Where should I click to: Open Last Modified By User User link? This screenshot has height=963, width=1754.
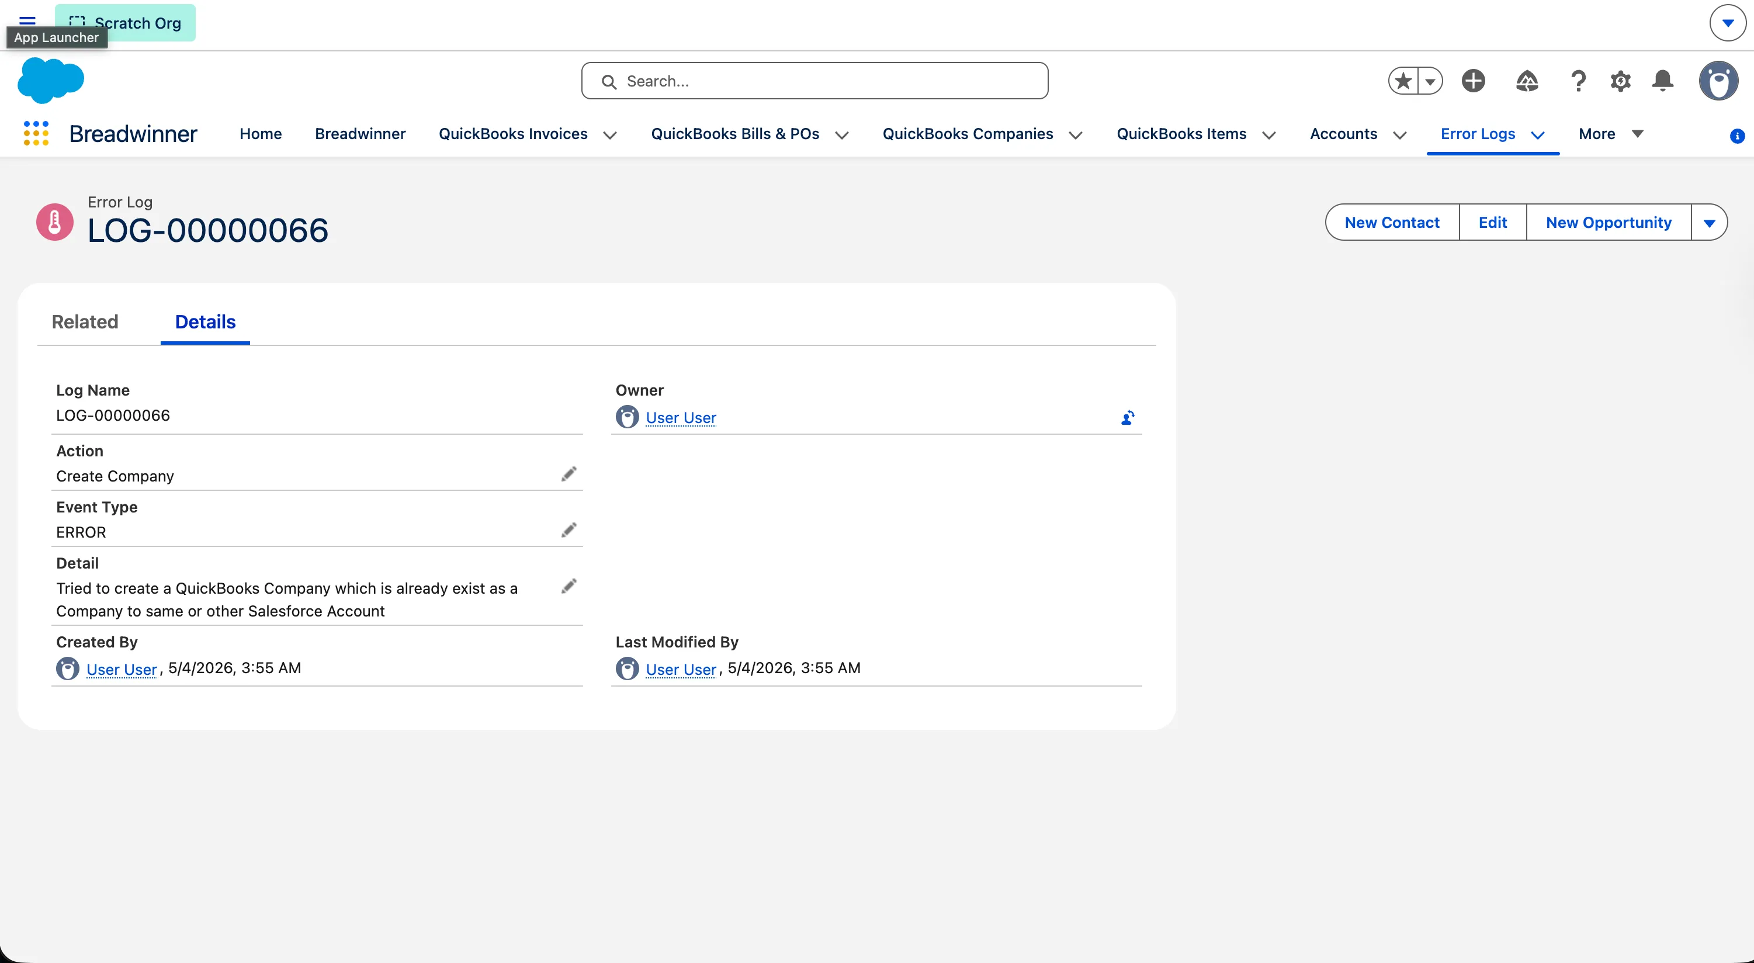coord(681,670)
